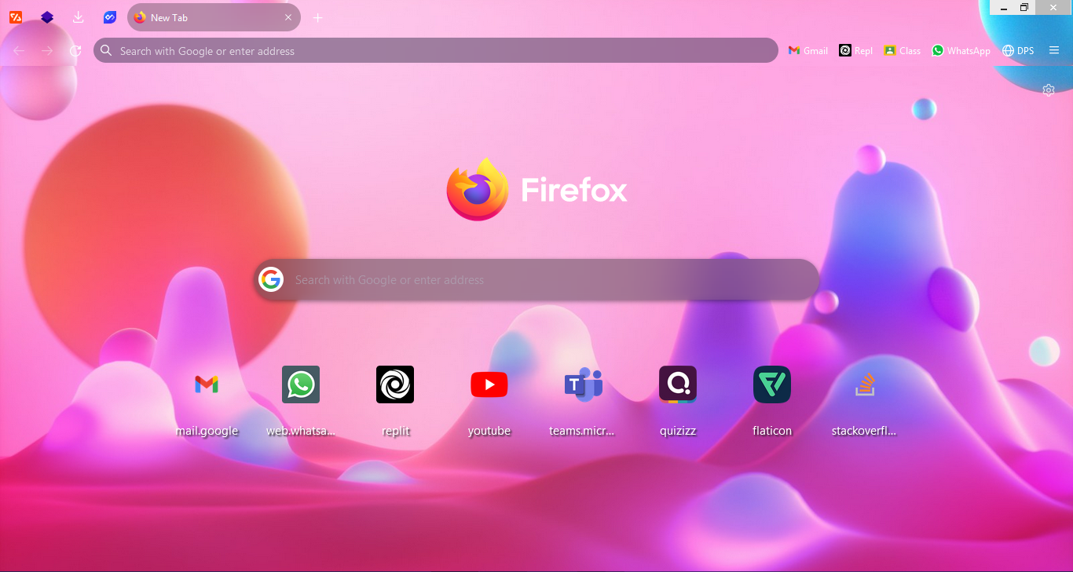Open the WhatsApp bookmark
Image resolution: width=1073 pixels, height=572 pixels.
tap(961, 51)
